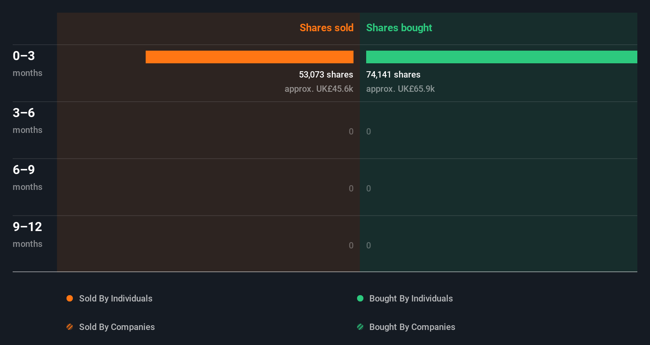
Task: Click the 0–3 months row label
Action: click(x=27, y=64)
